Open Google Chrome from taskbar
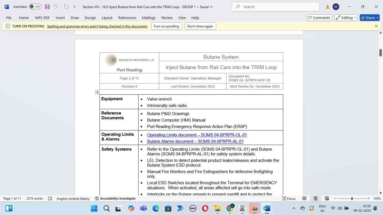Screen dimensions: 383x215 click(230, 209)
